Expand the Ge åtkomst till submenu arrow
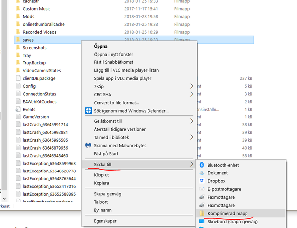297x228 pixels. point(192,121)
